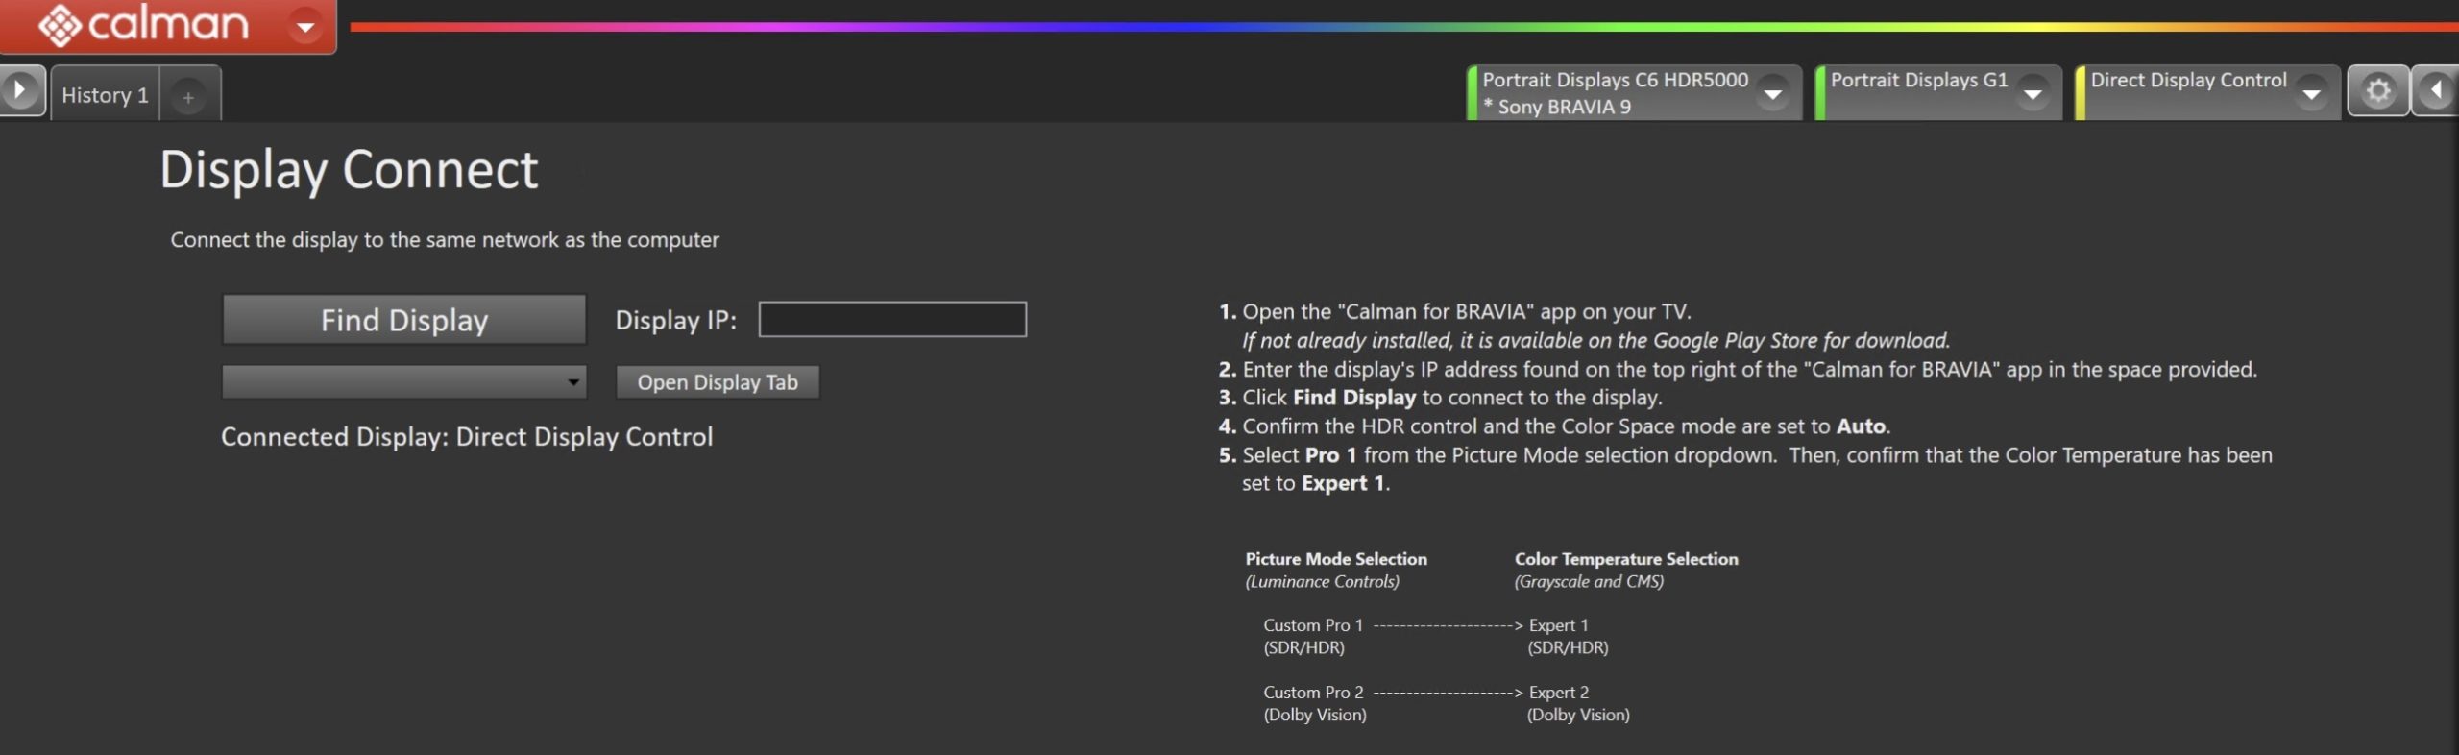Switch to the History 1 tab

pos(105,95)
